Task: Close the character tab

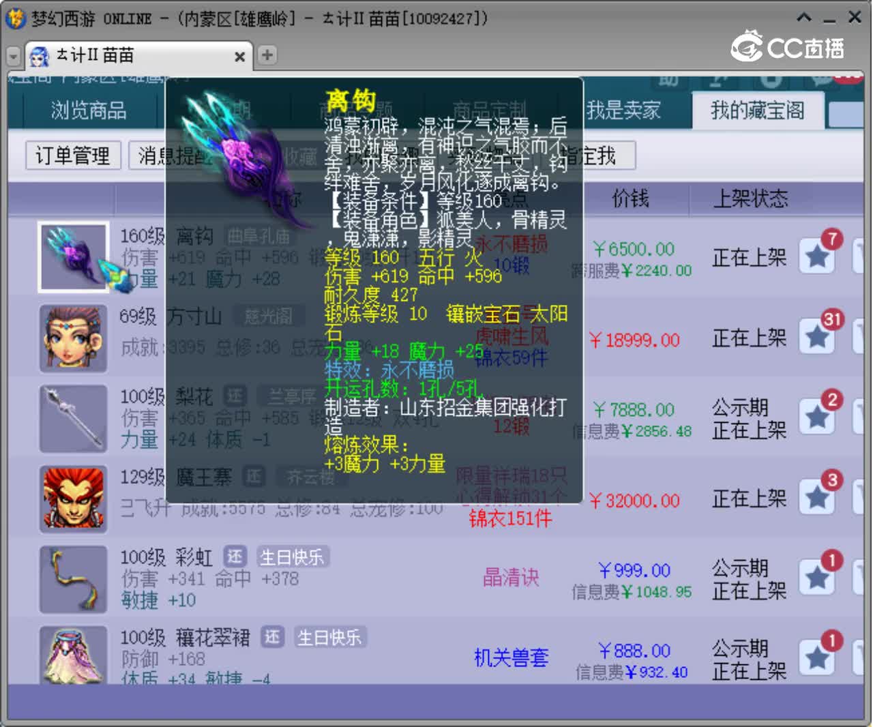Action: (239, 57)
